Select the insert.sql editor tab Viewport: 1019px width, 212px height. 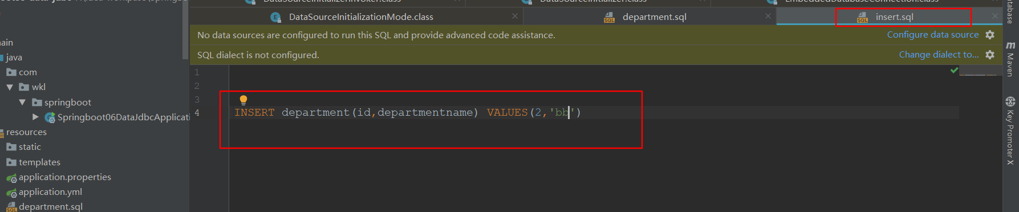coord(894,17)
